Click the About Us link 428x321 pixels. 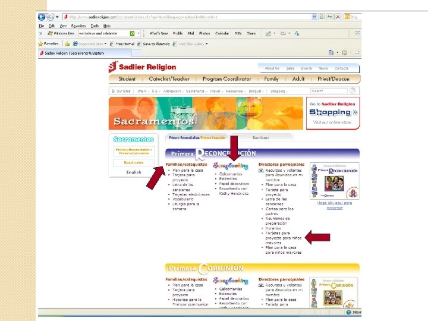click(272, 68)
